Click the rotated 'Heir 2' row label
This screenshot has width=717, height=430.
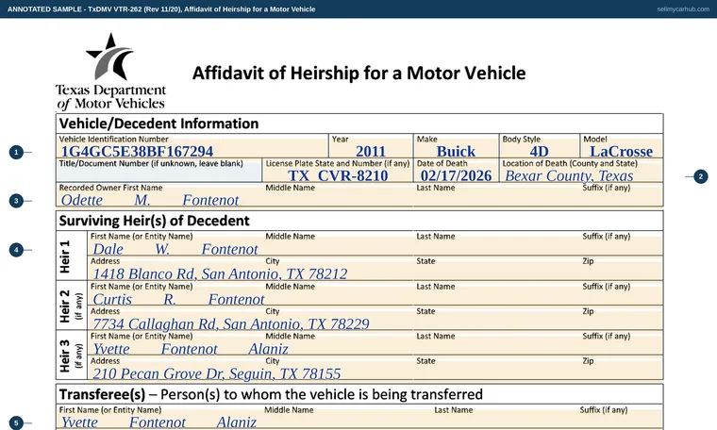tap(65, 306)
